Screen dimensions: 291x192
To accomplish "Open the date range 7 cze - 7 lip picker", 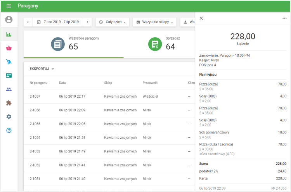I will (x=58, y=22).
